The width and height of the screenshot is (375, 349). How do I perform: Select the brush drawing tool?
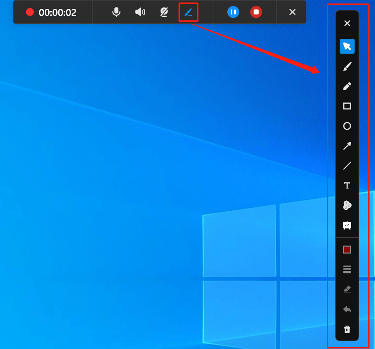347,66
